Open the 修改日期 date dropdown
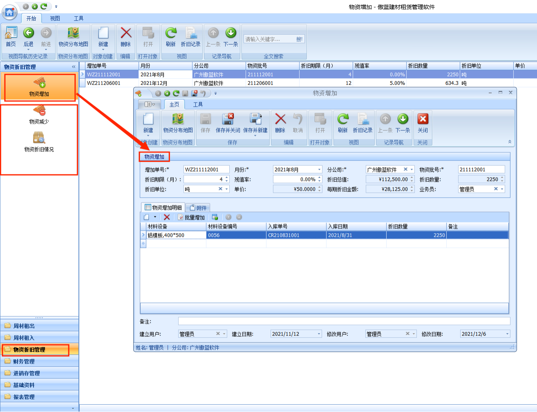 pyautogui.click(x=508, y=334)
